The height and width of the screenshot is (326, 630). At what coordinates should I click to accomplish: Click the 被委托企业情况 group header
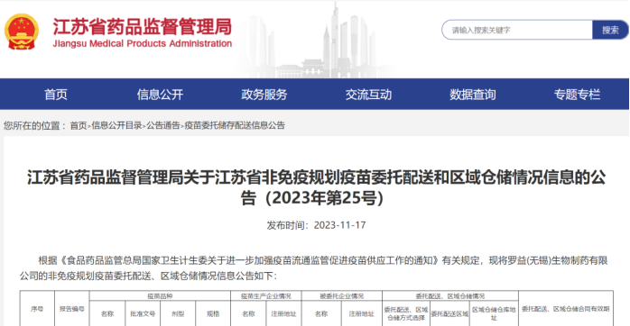342,296
